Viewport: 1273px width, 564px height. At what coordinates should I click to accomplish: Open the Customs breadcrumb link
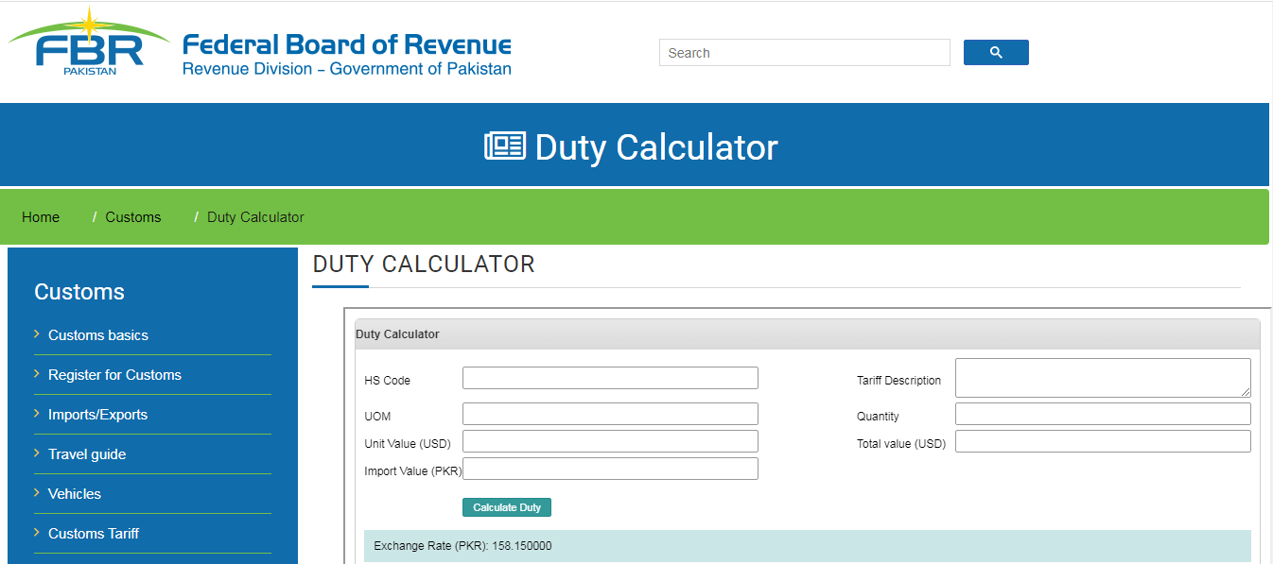[x=133, y=217]
